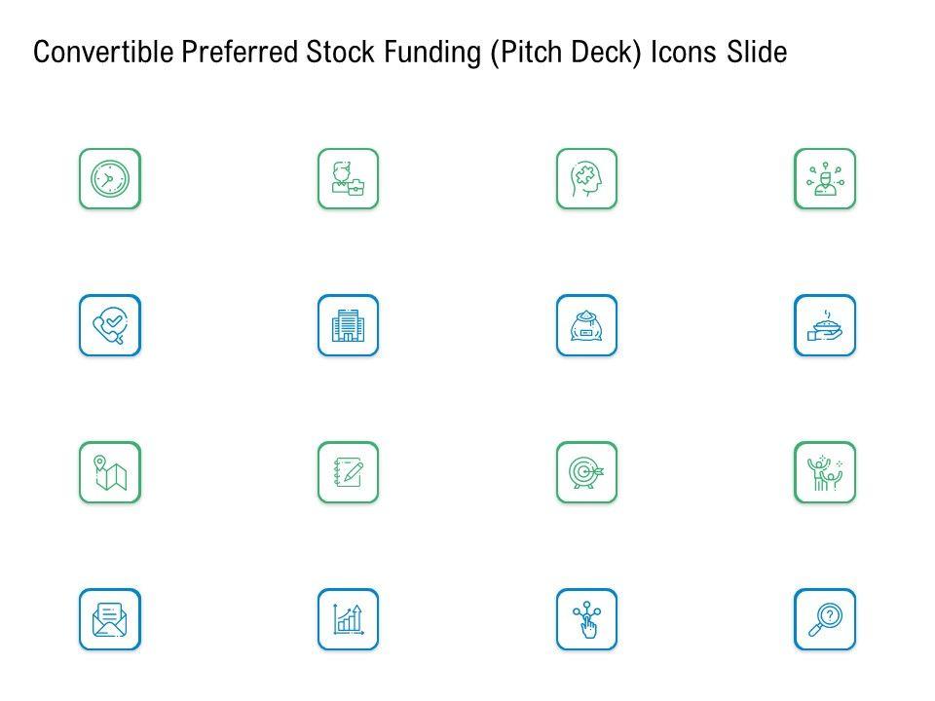
Task: Click the envelope with letter icon
Action: point(109,619)
